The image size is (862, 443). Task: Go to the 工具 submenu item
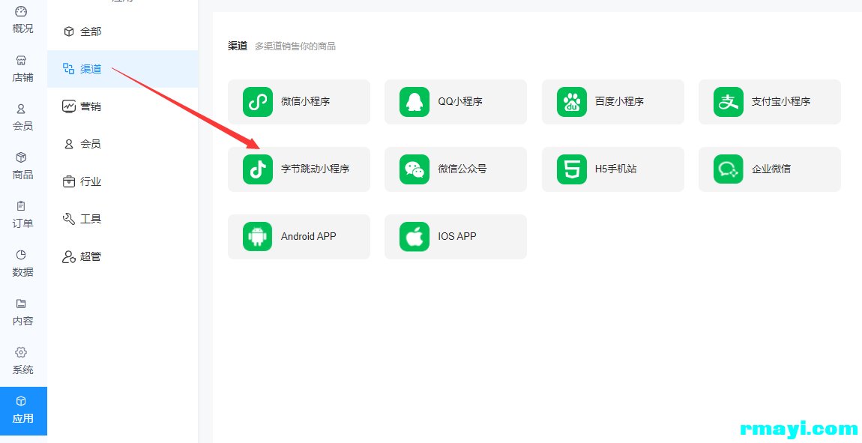123,219
